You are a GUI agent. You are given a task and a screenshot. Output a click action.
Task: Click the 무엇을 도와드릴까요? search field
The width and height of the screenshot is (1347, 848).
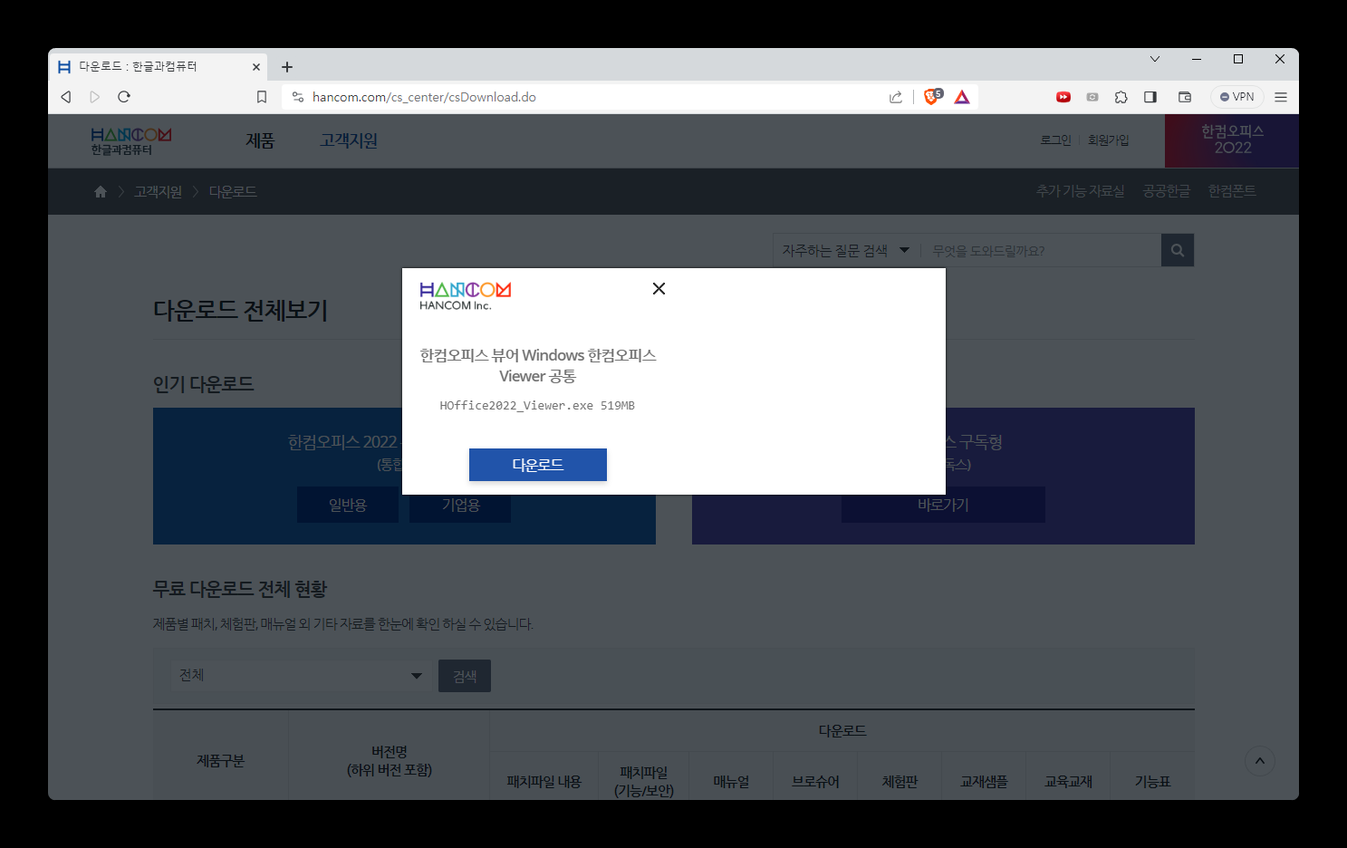[x=1041, y=251]
